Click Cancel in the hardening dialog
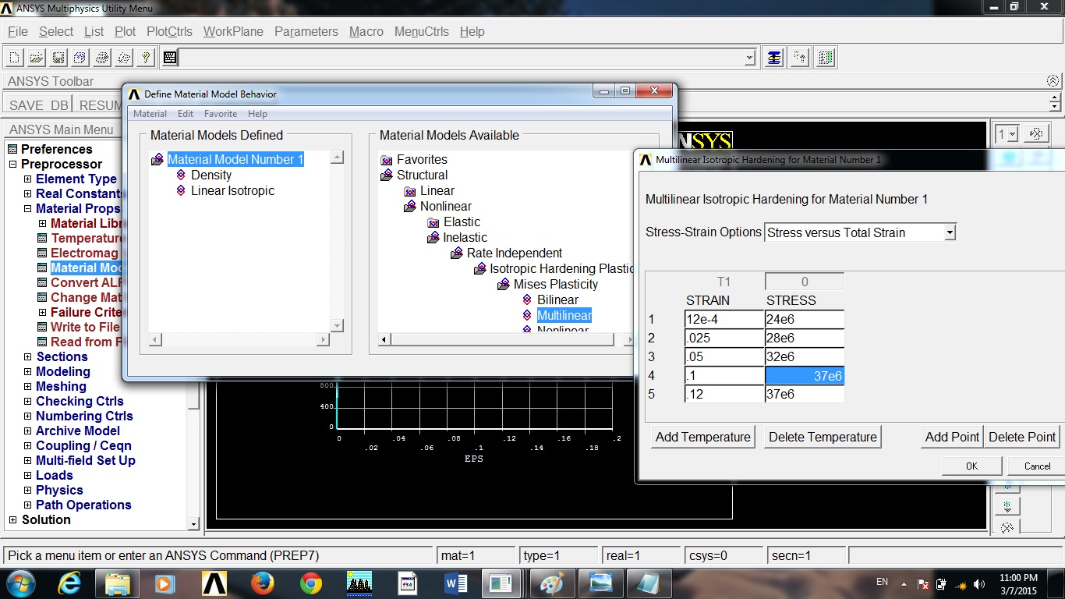 point(1037,466)
